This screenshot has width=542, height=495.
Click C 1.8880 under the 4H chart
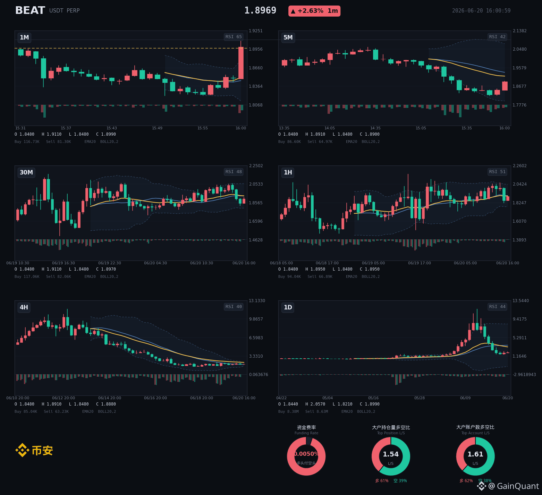(106, 404)
